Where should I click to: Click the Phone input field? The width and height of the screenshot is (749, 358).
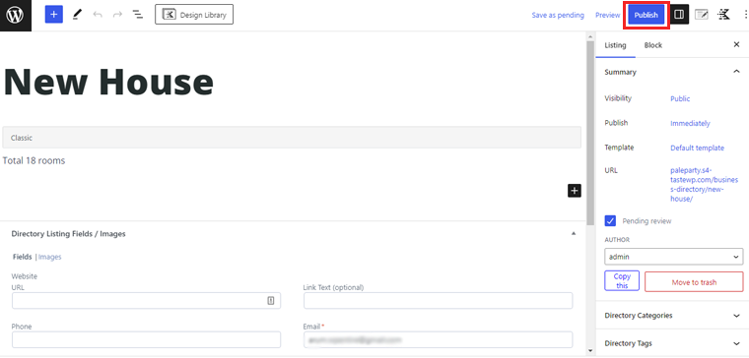coord(146,340)
